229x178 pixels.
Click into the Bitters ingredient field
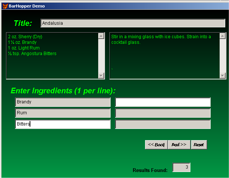[63, 124]
